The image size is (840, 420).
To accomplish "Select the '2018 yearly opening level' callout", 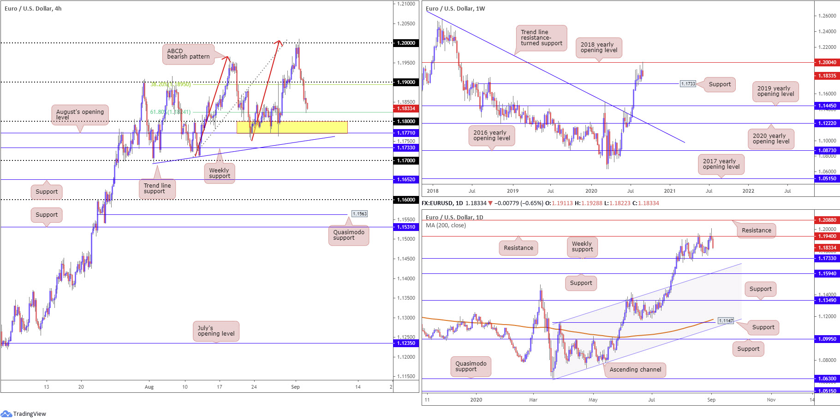I will coord(599,47).
